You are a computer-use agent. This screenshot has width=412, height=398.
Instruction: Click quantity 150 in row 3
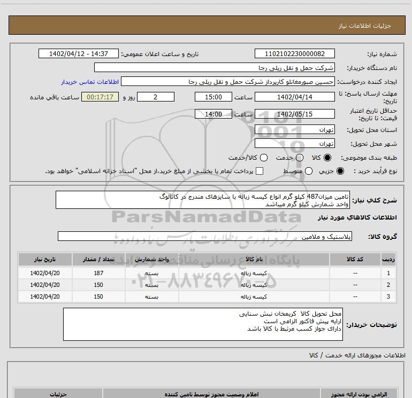[98, 296]
